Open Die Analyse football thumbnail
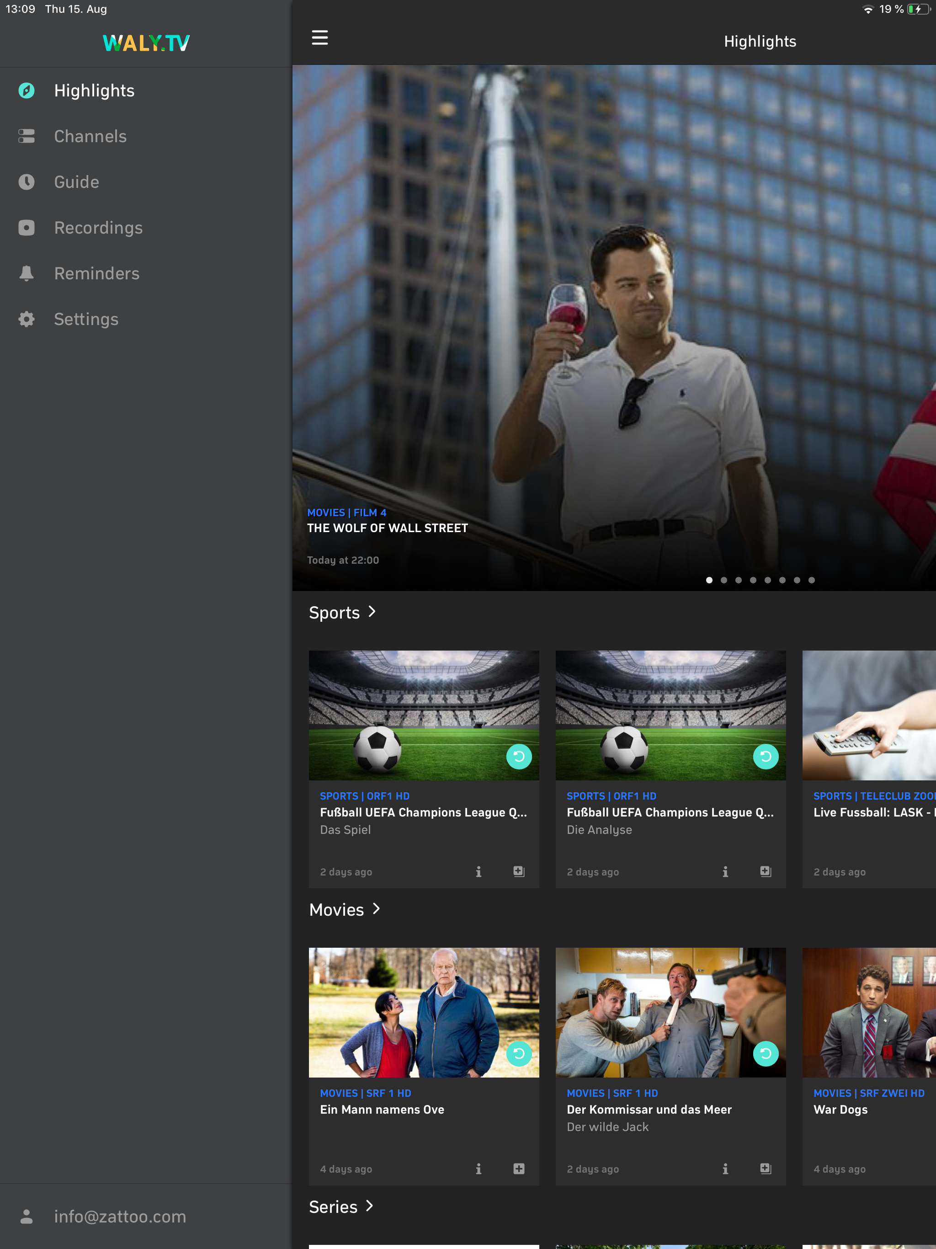The width and height of the screenshot is (936, 1249). tap(670, 715)
